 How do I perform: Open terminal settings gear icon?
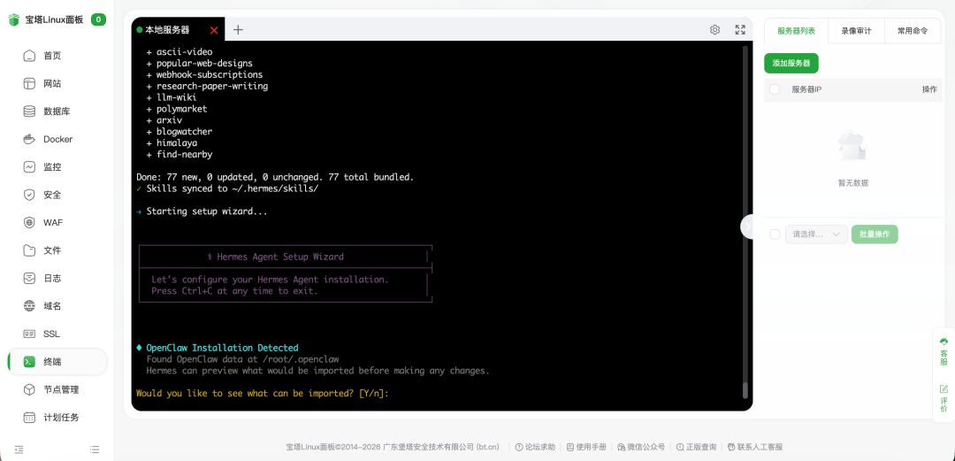(x=715, y=30)
